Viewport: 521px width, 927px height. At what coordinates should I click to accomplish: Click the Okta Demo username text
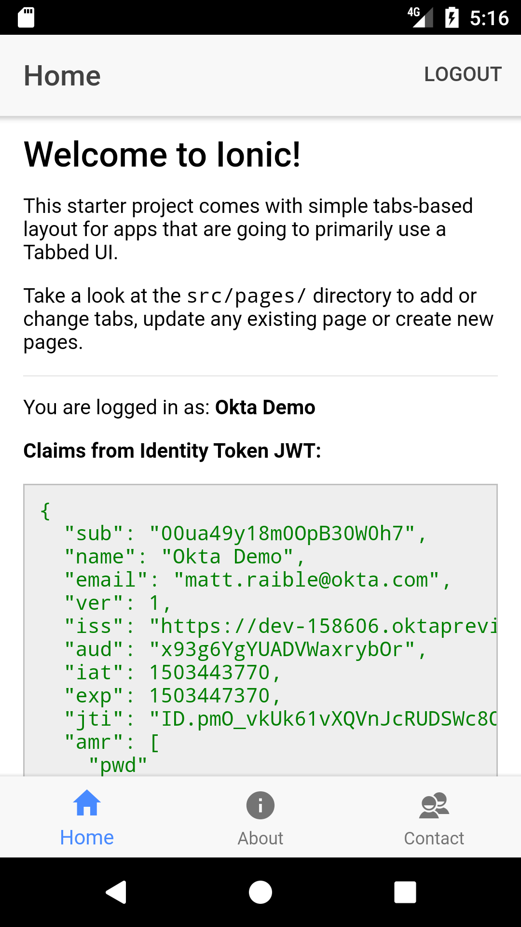pos(265,407)
